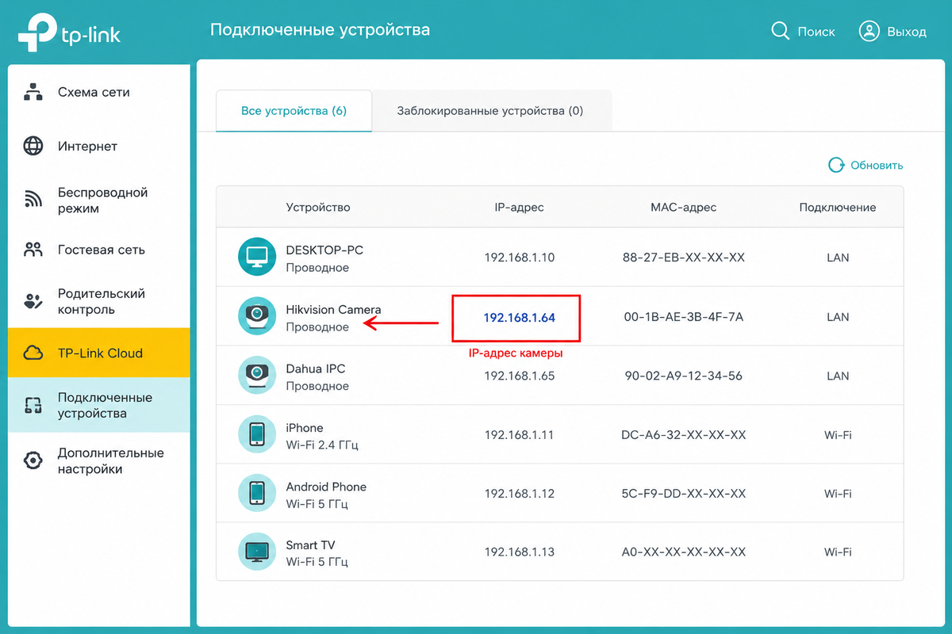Screen dimensions: 952x634
Task: Click MAC 00-1B-AE-3B-4F-7A
Action: pyautogui.click(x=684, y=317)
